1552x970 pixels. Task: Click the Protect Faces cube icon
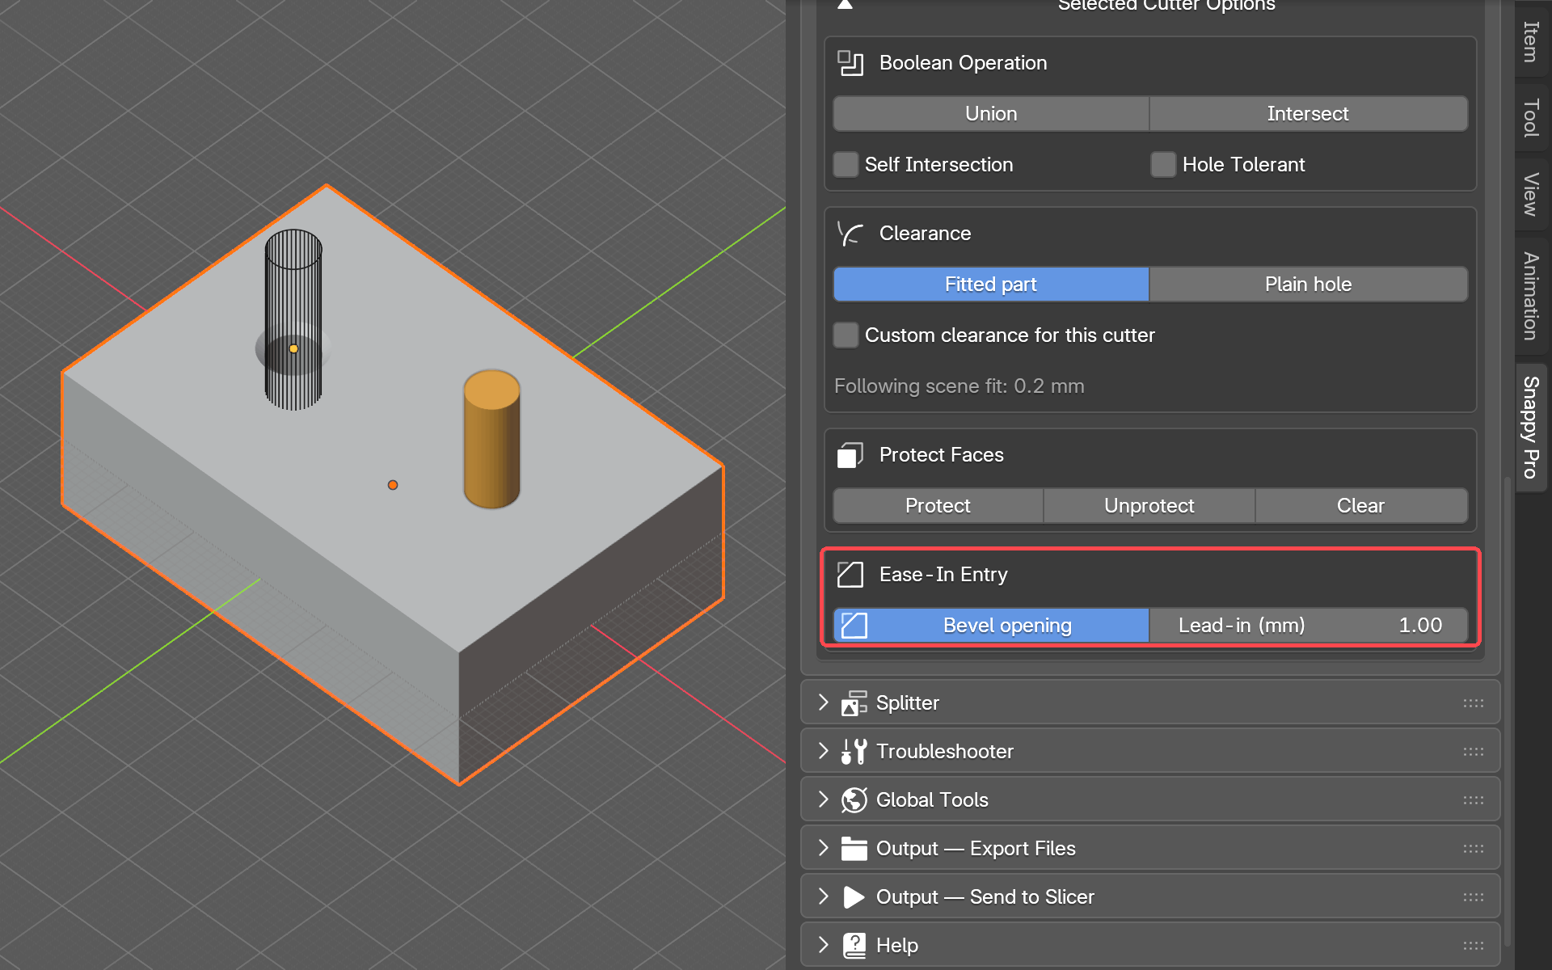(x=850, y=455)
